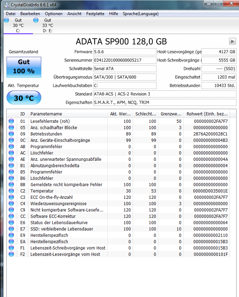Screen dimensions: 239x297
Task: Click status orb for Lebenszeit-Lesevorgänge vom Host
Action: [11, 254]
